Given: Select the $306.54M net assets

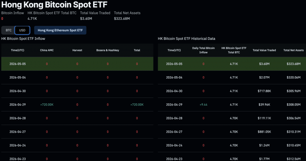Looking at the screenshot, I should coord(294,118).
